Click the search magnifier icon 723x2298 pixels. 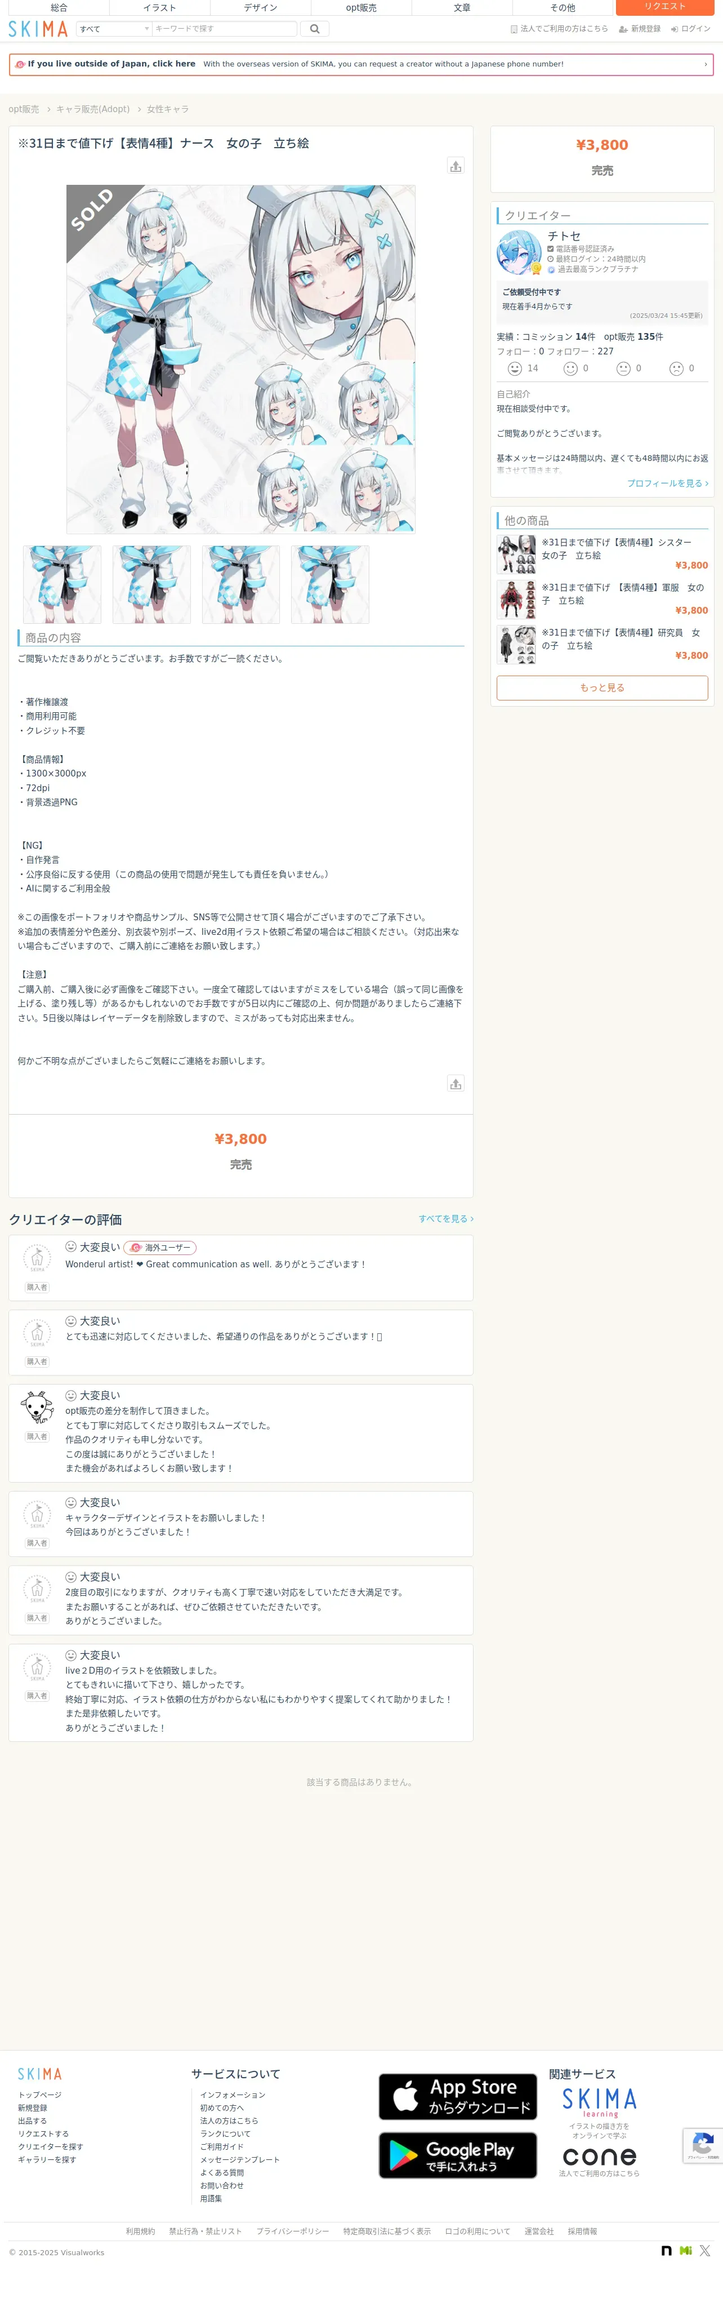tap(315, 29)
